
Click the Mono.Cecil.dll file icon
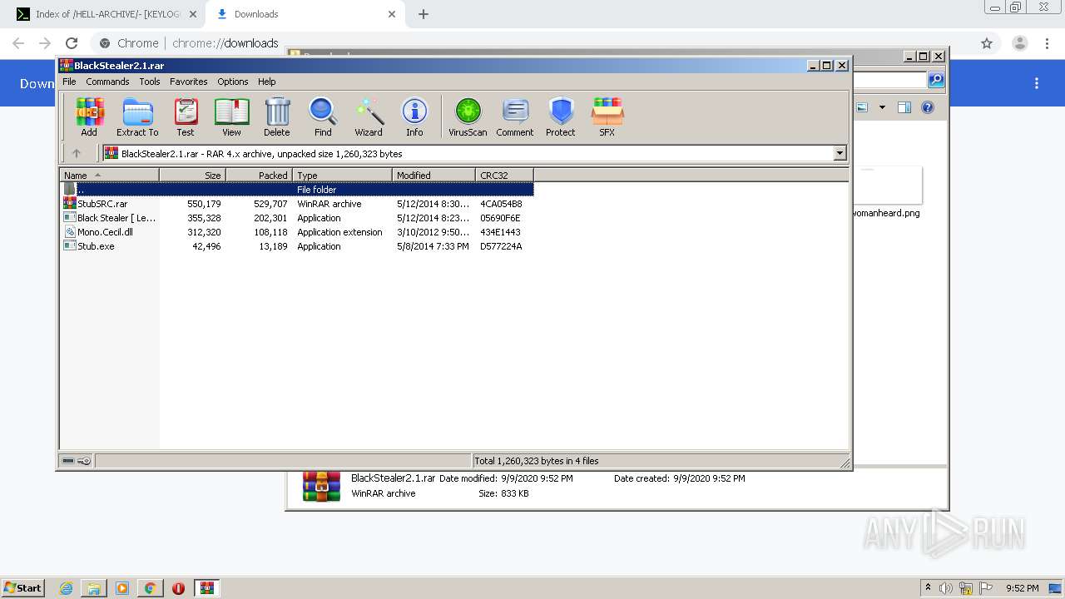click(x=70, y=232)
